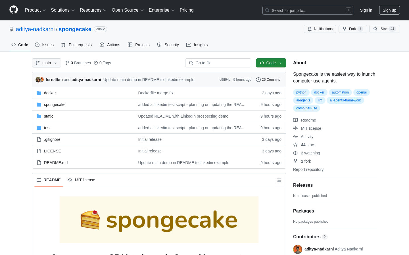This screenshot has height=255, width=409.
Task: Open the Readme link in About
Action: pos(305,120)
